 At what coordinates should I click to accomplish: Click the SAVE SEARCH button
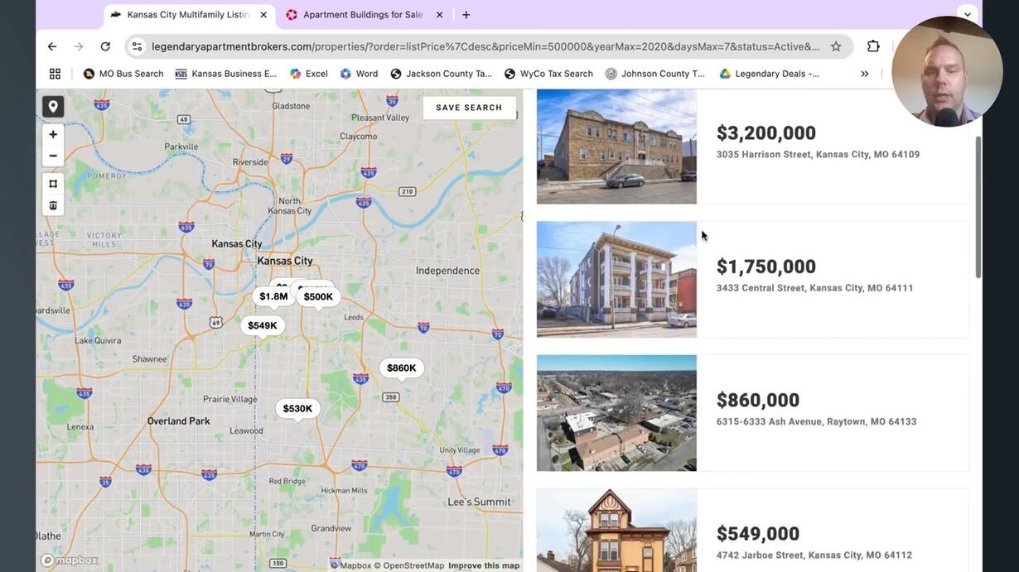tap(470, 108)
